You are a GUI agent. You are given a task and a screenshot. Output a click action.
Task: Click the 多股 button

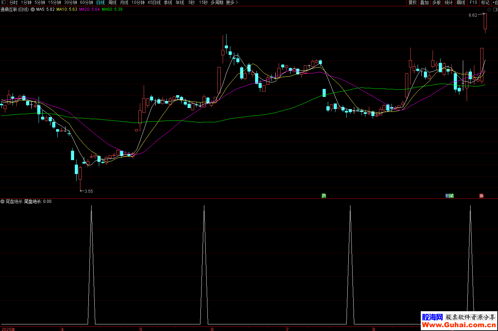click(436, 2)
